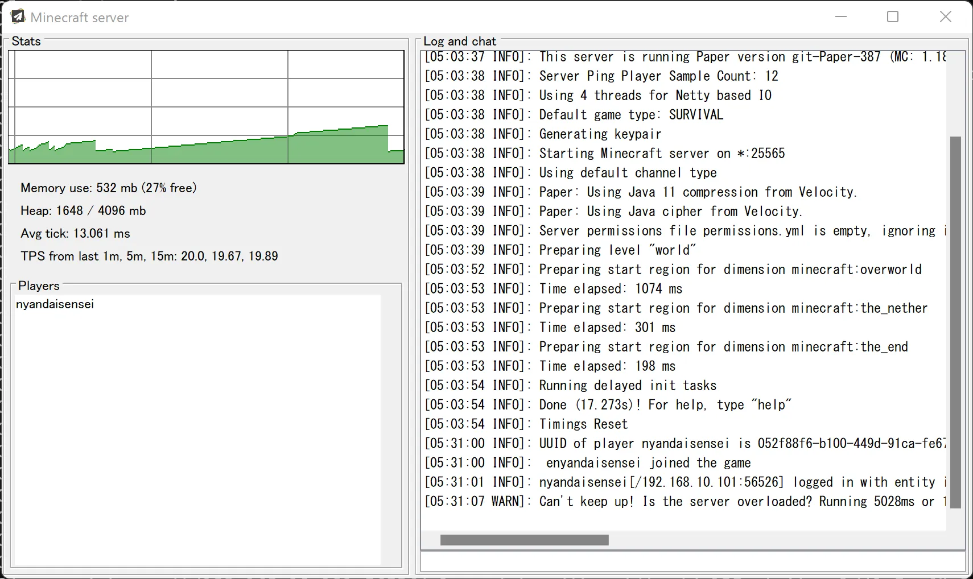Click log line about Paper version git-Paper-387

pyautogui.click(x=685, y=57)
